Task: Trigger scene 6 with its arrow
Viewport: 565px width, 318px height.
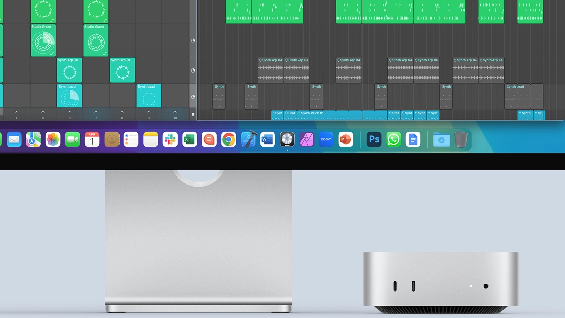Action: click(x=69, y=113)
